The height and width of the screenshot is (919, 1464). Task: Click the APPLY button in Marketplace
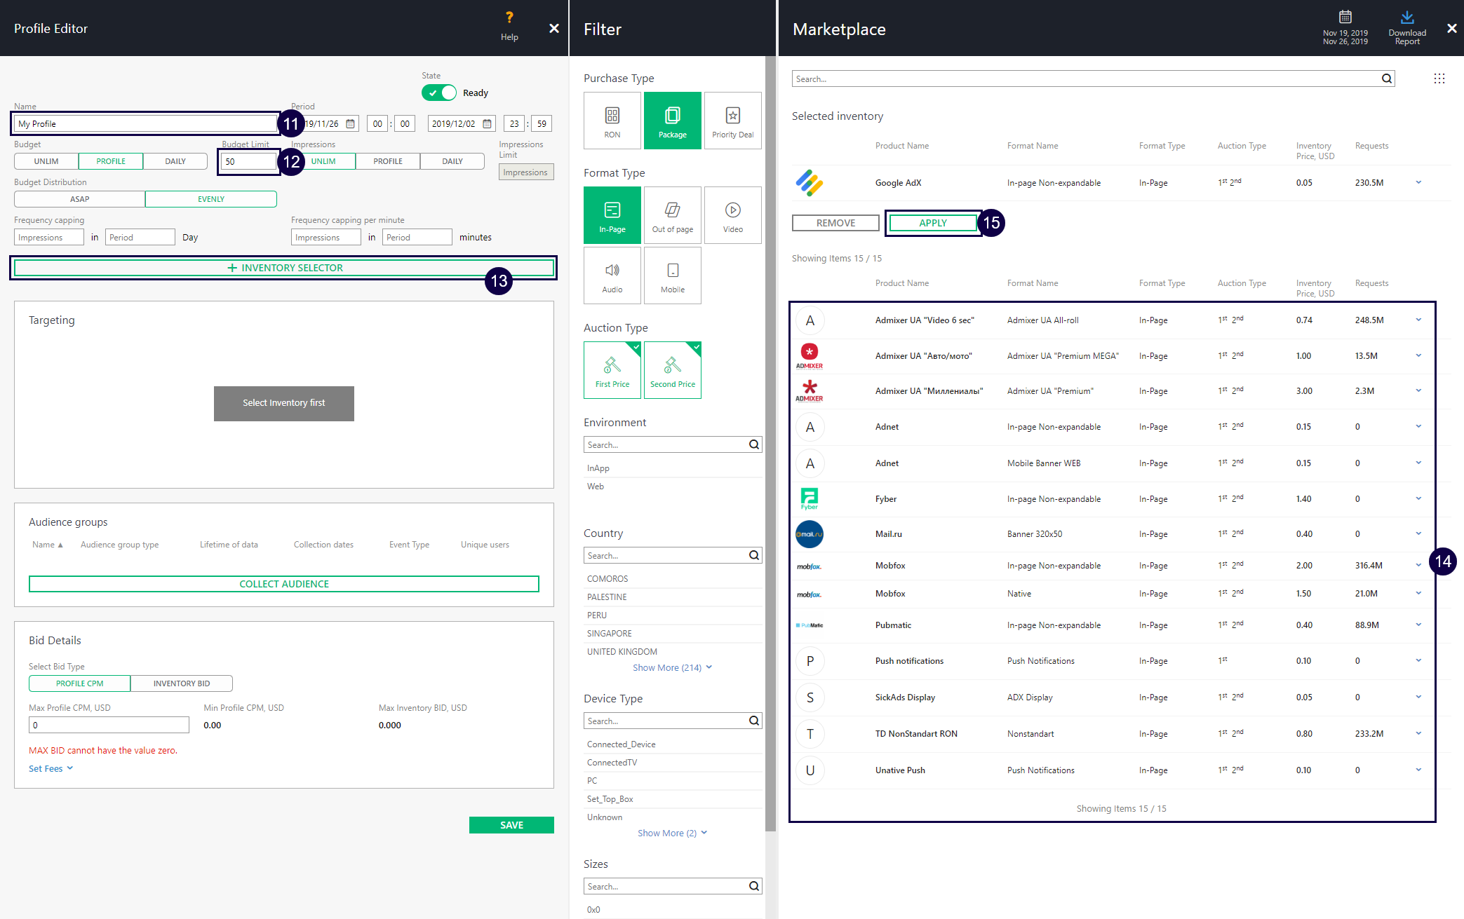(x=932, y=223)
